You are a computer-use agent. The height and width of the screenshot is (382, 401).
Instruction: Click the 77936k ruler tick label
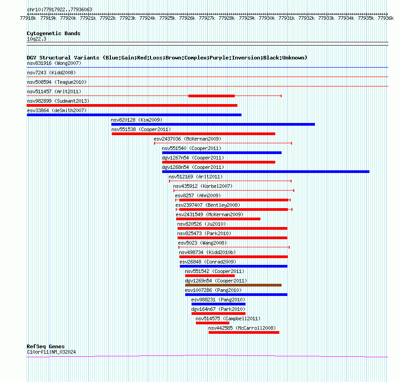386,18
